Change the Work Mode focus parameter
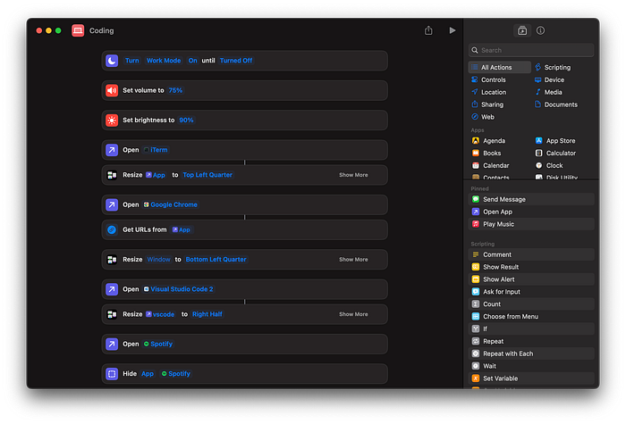Screen dimensions: 626x424 [x=164, y=61]
